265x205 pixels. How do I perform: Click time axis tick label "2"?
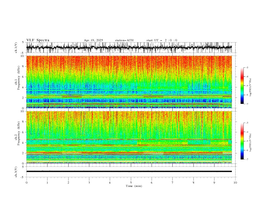[x=68, y=183]
